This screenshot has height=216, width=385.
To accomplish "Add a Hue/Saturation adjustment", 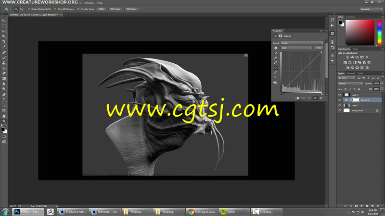I will 345,62.
